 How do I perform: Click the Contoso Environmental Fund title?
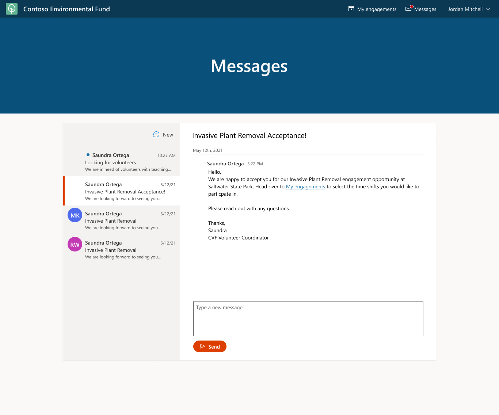point(66,9)
